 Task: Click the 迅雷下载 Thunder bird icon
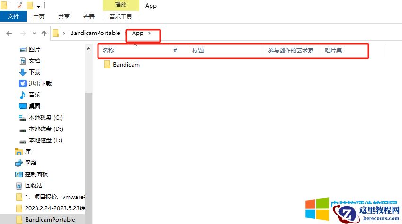click(x=23, y=84)
